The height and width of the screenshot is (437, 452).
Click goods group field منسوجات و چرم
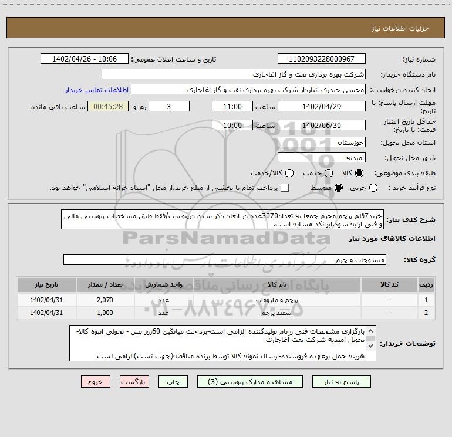(x=225, y=259)
